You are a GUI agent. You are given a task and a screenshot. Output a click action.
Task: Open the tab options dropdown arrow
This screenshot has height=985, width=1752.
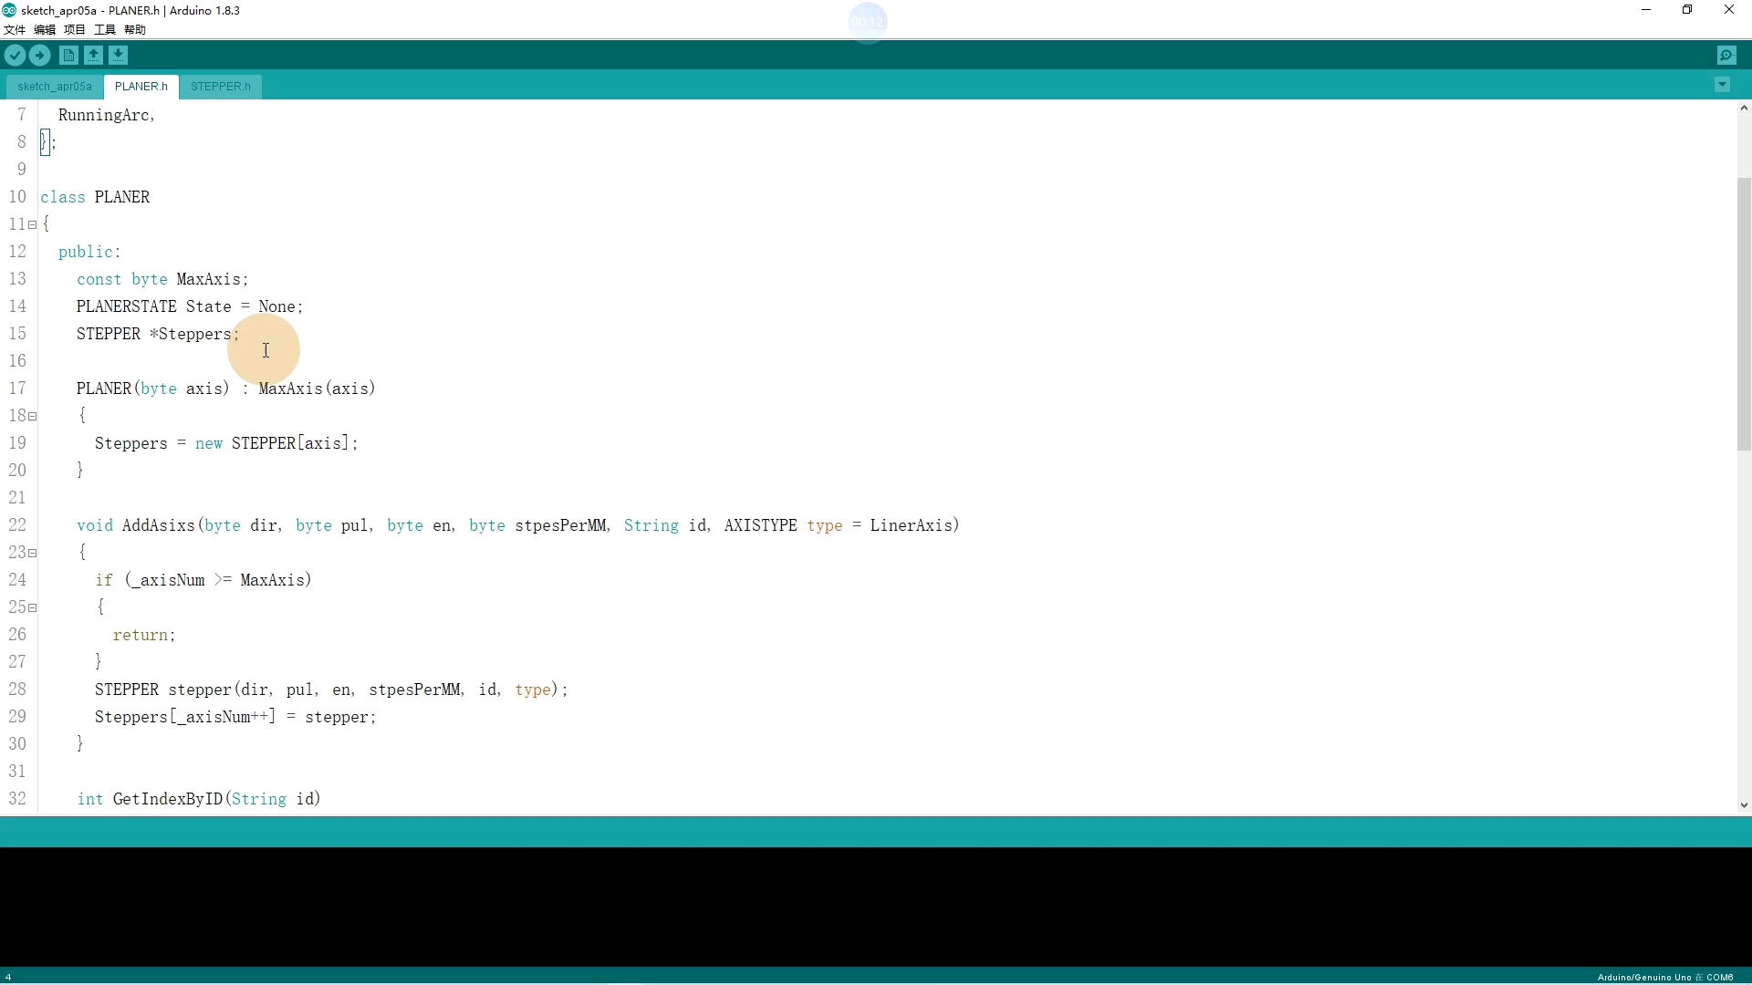[1722, 85]
